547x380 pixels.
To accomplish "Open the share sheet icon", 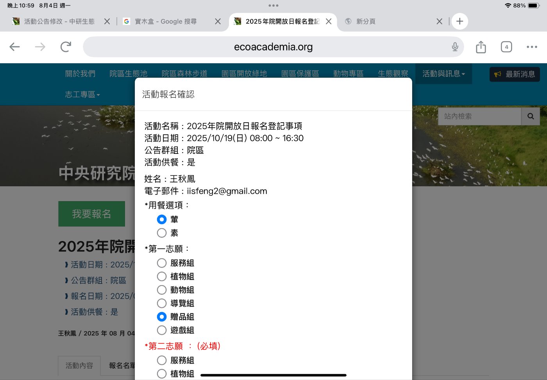I will (481, 47).
